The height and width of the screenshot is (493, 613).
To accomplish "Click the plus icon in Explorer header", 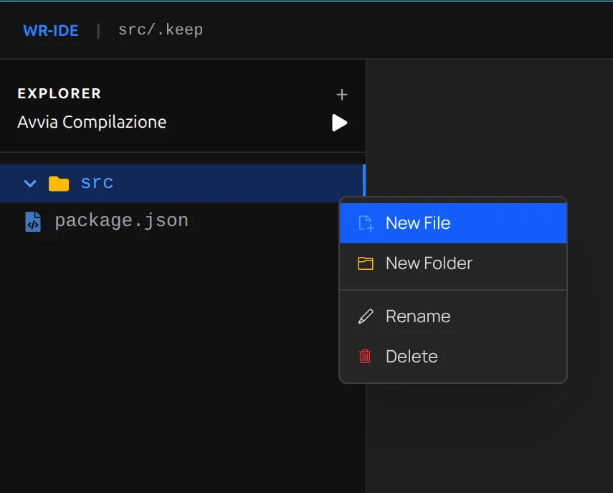I will point(342,95).
